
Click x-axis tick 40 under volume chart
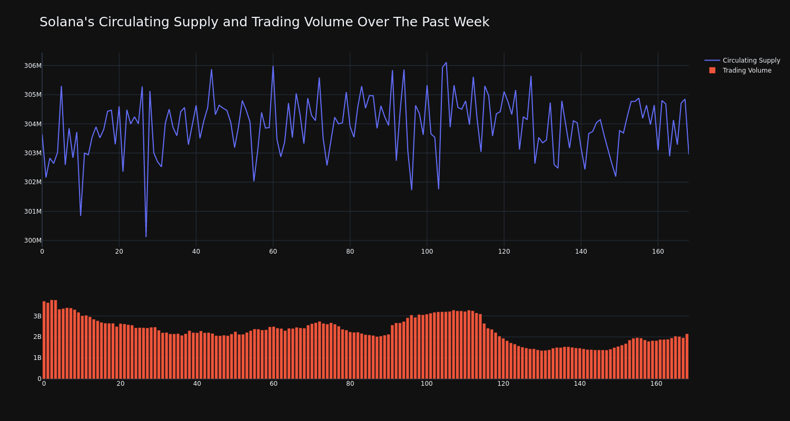pyautogui.click(x=197, y=384)
